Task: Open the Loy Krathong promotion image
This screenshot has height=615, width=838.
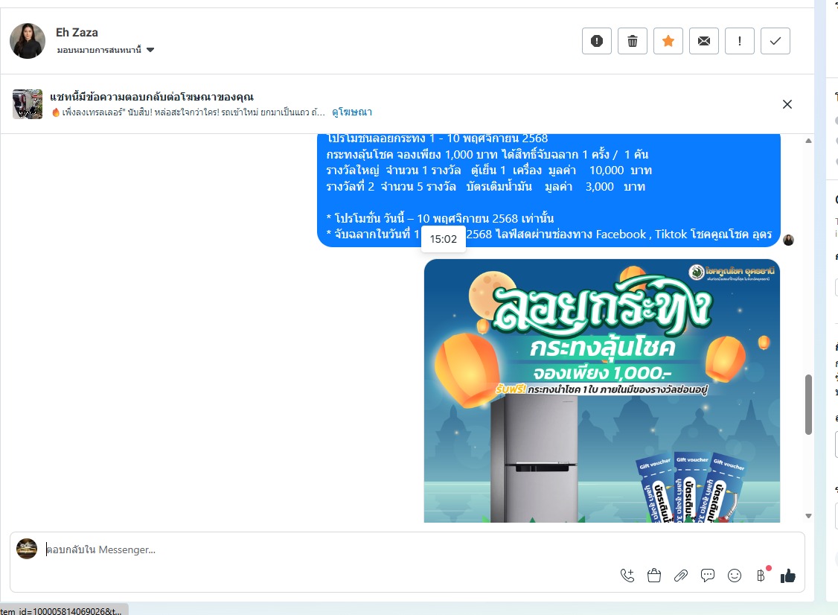Action: pyautogui.click(x=602, y=391)
